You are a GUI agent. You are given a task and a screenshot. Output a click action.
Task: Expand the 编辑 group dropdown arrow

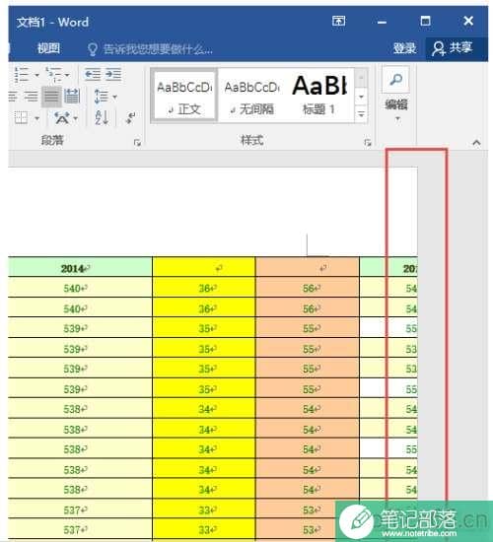pos(397,119)
